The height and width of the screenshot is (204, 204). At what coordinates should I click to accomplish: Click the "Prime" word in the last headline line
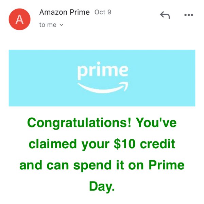(167, 165)
